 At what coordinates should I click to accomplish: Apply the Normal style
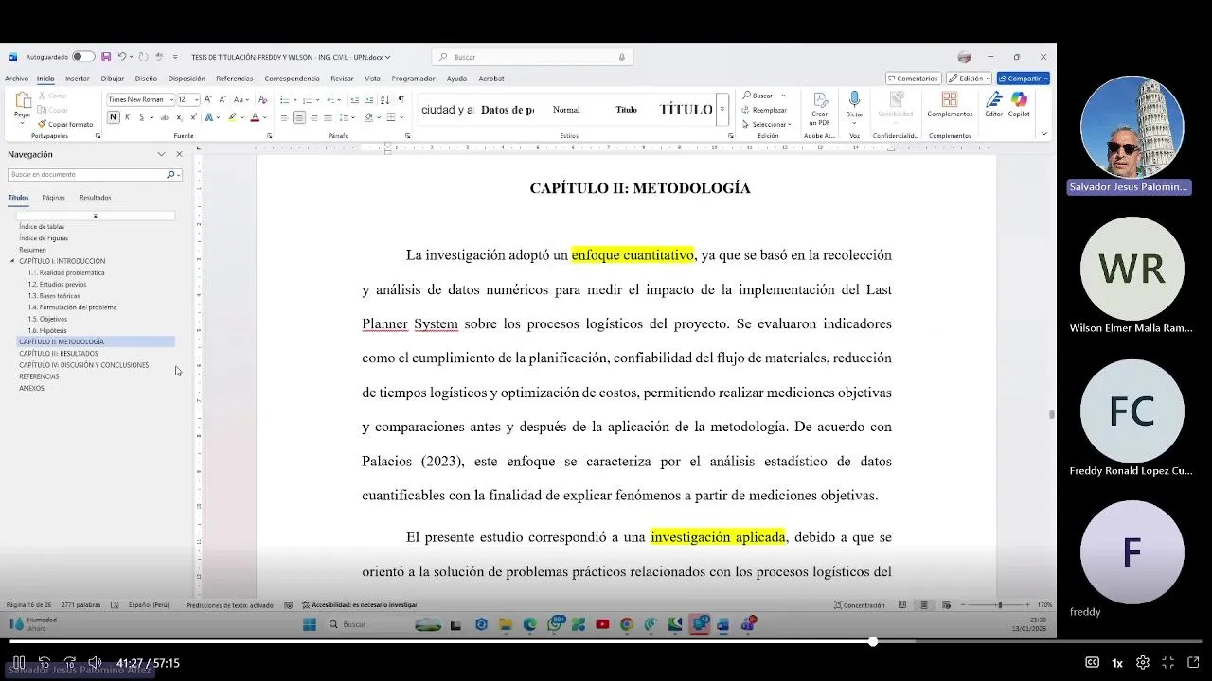pos(566,110)
